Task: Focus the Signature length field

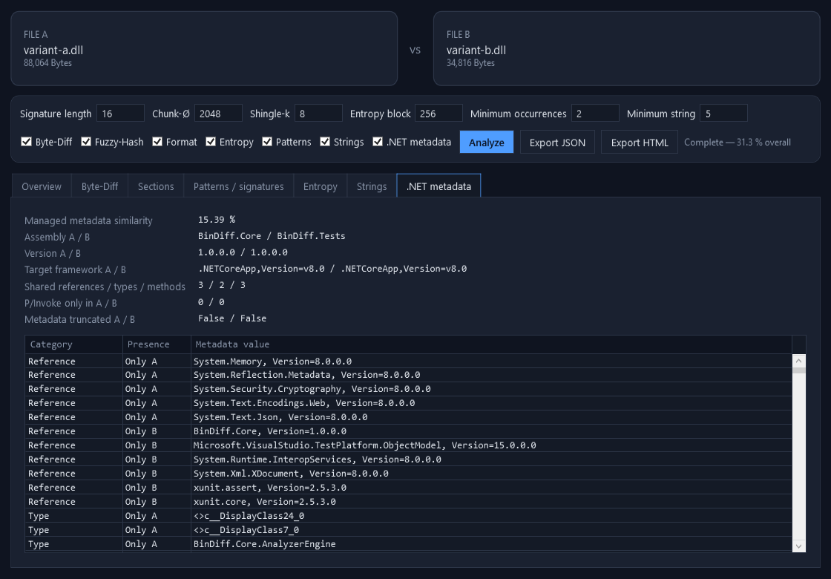Action: pos(120,114)
